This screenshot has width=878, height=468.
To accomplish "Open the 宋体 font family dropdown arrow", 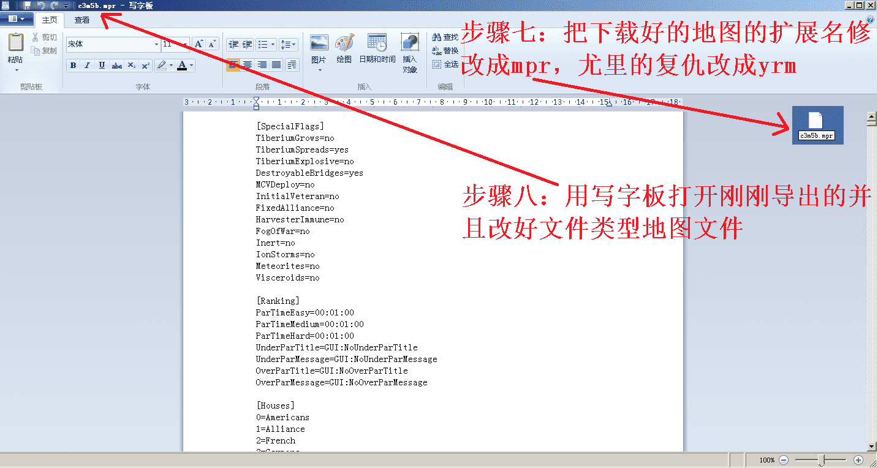I will pos(156,44).
